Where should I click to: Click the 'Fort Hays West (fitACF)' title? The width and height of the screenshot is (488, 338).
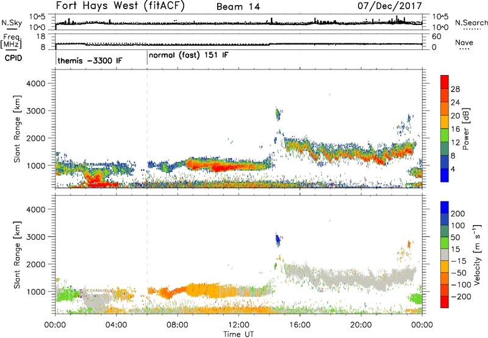pyautogui.click(x=120, y=6)
